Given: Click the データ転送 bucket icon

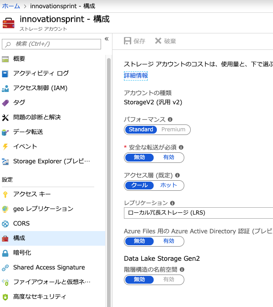Looking at the screenshot, I should [5, 132].
